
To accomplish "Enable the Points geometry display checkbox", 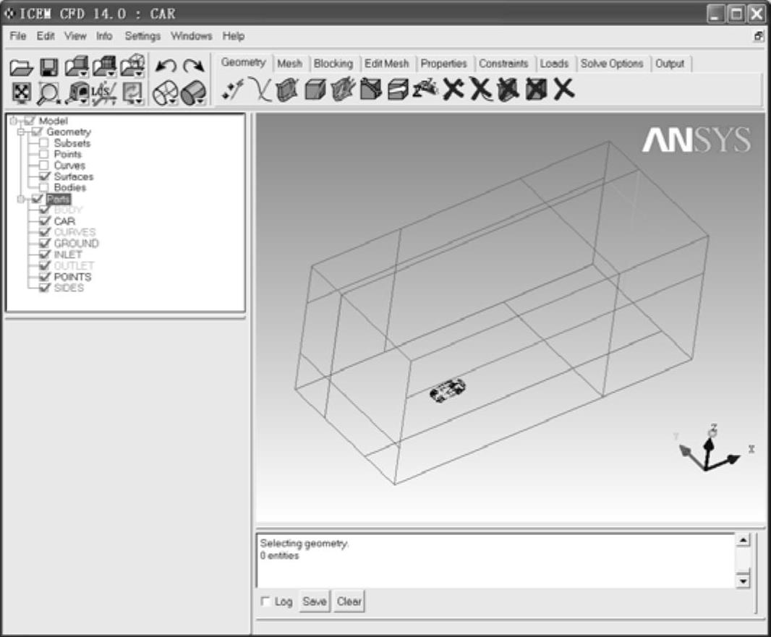I will click(x=44, y=154).
